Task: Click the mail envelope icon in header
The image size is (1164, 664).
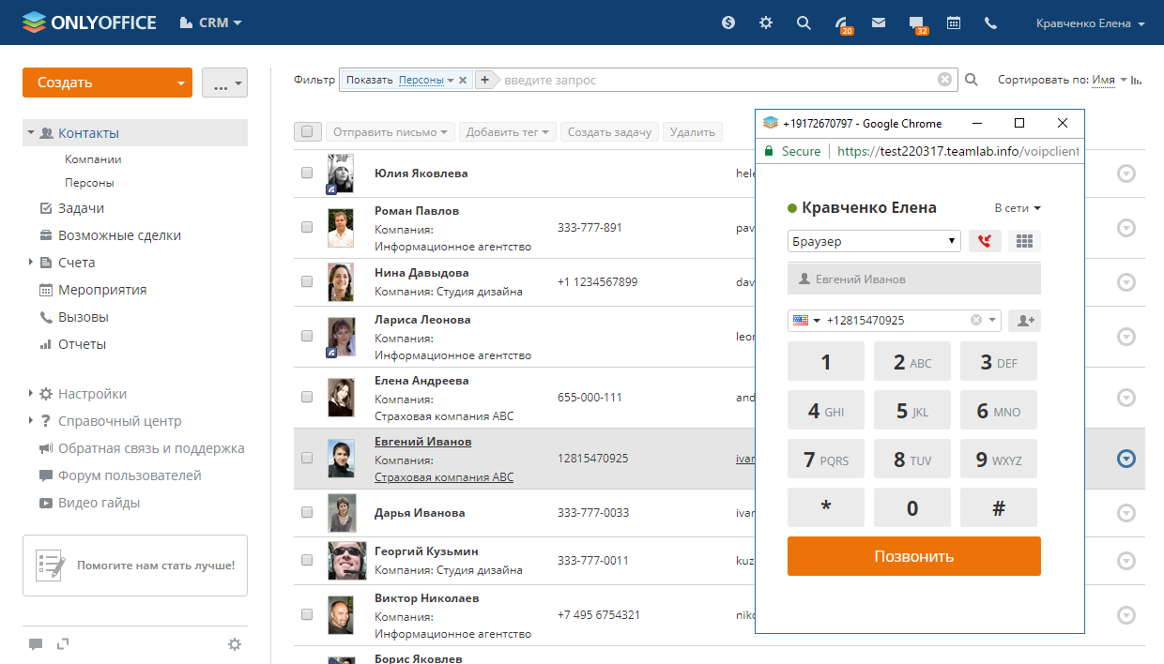Action: tap(879, 23)
